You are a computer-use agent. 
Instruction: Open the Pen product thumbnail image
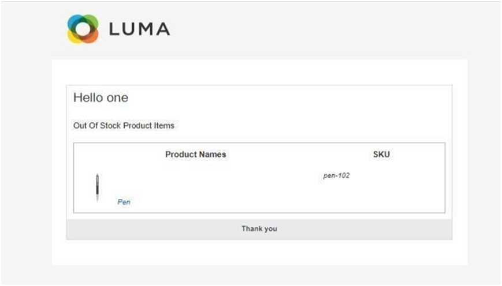97,188
